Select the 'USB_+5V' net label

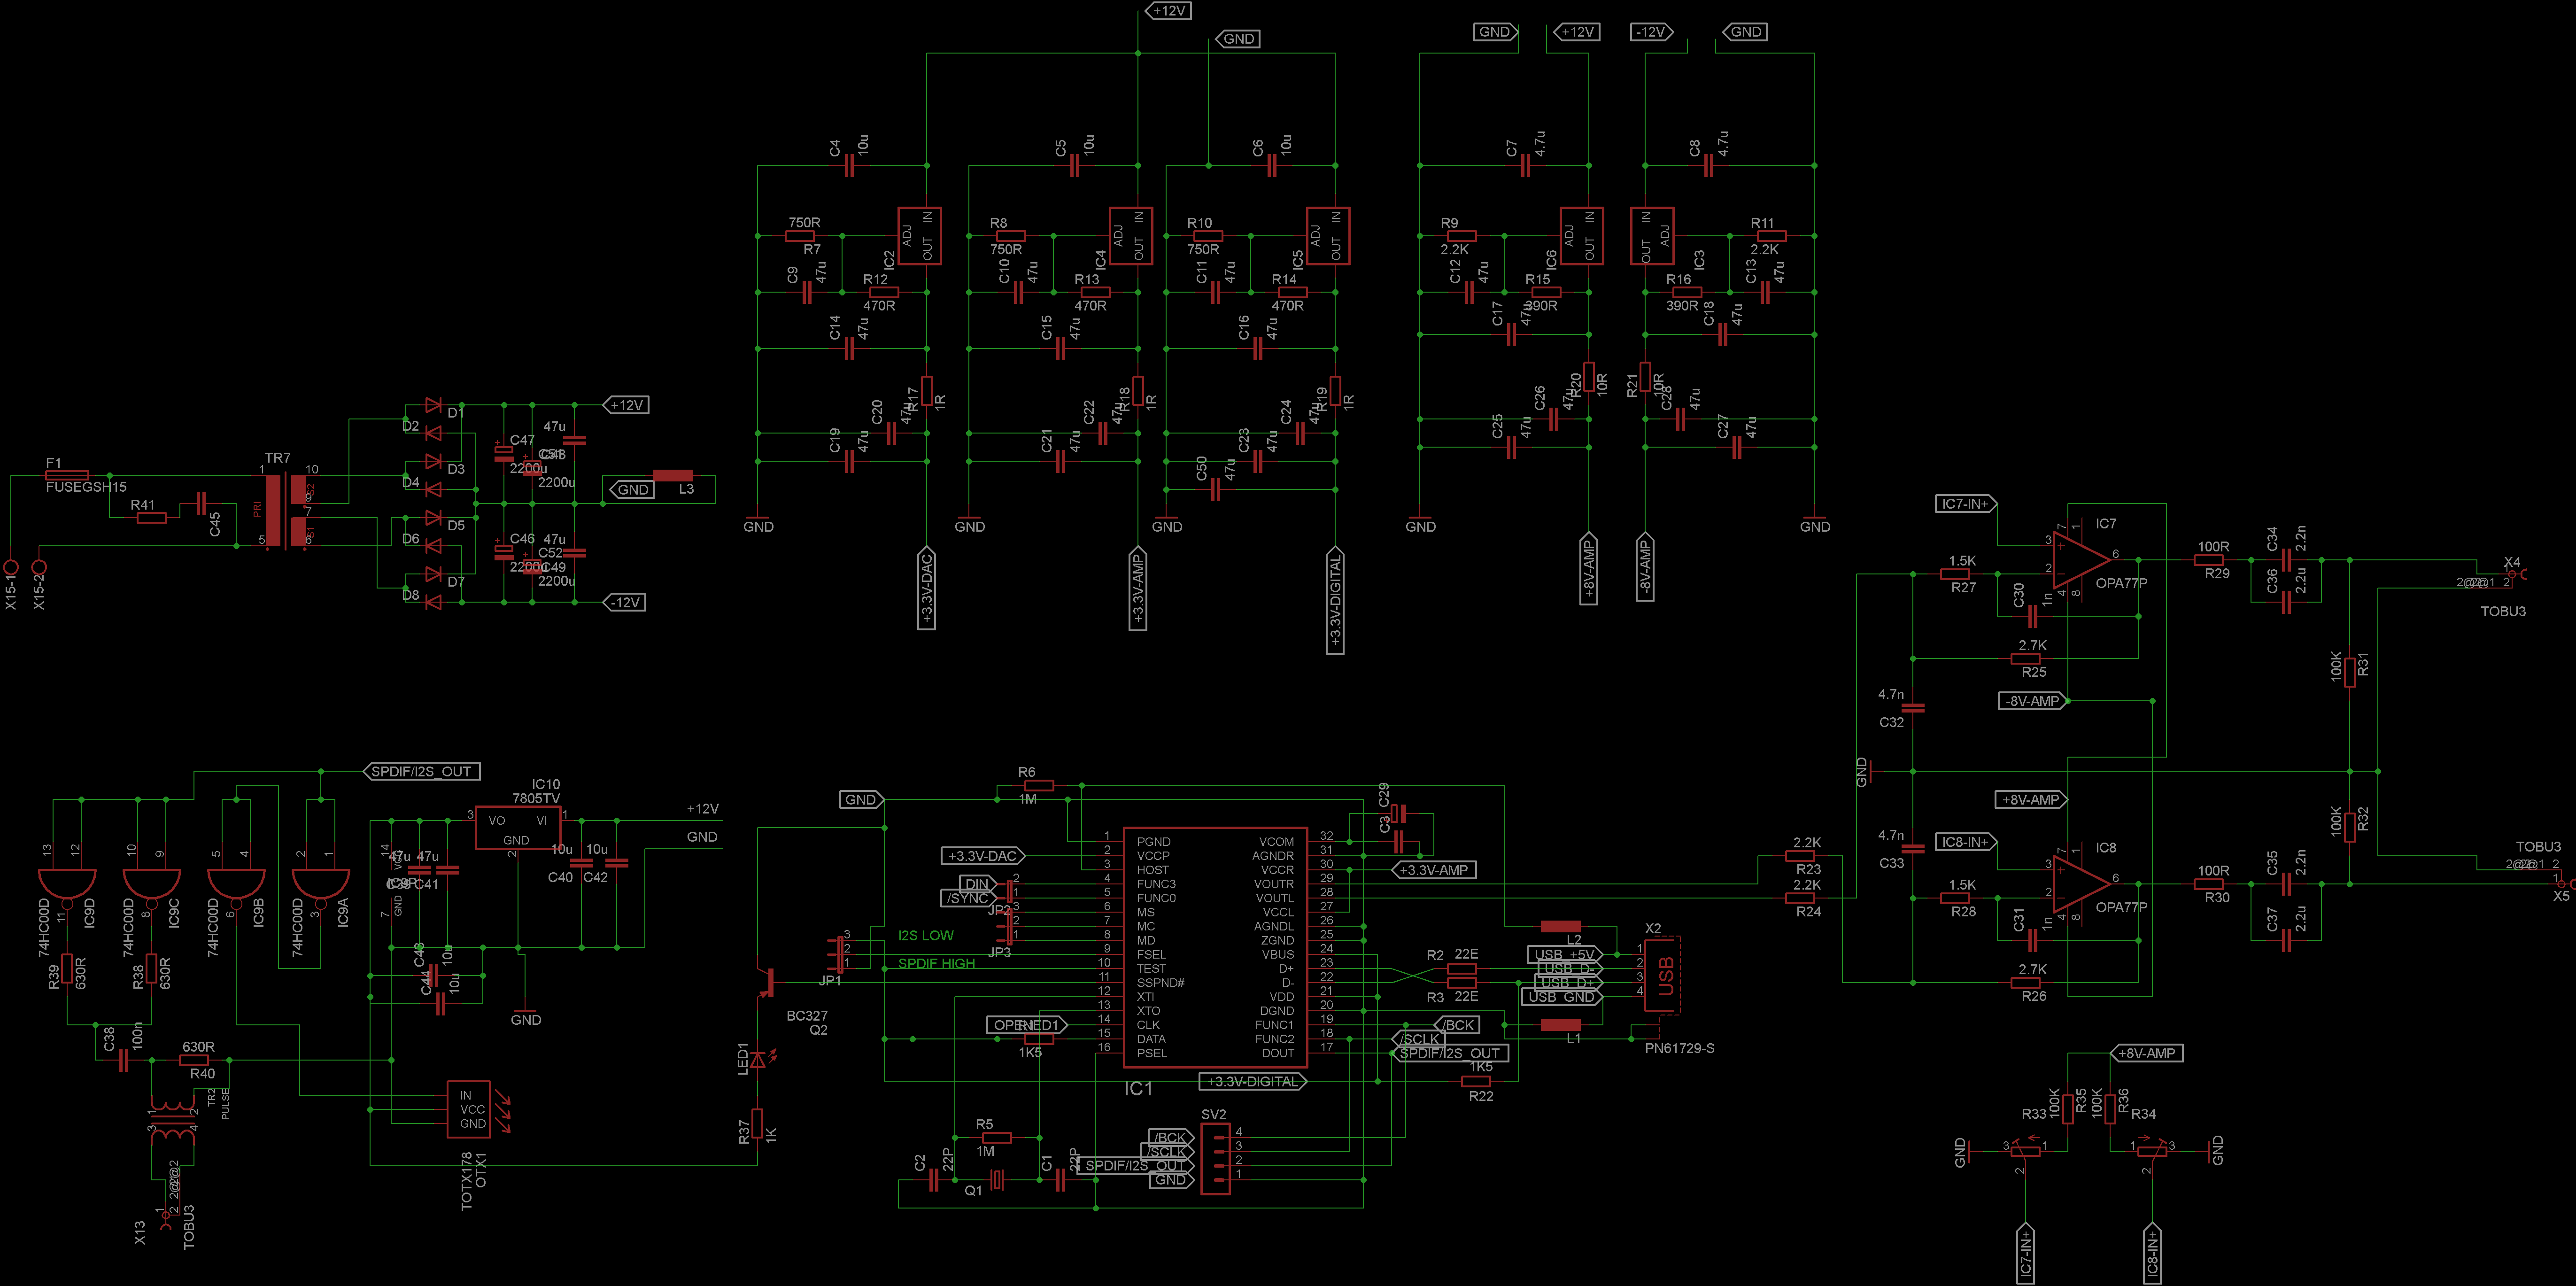pyautogui.click(x=1565, y=954)
